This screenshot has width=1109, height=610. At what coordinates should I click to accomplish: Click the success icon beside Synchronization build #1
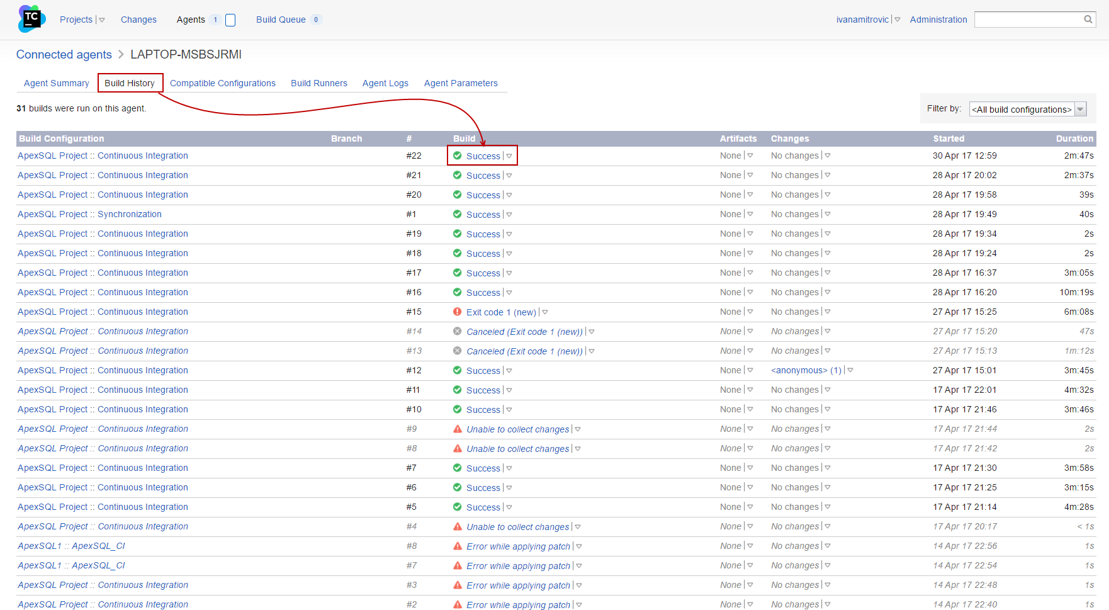point(457,214)
